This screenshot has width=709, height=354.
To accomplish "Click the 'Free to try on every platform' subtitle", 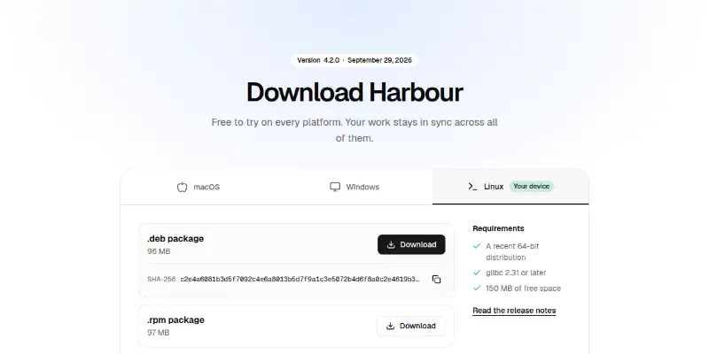I will [x=354, y=130].
